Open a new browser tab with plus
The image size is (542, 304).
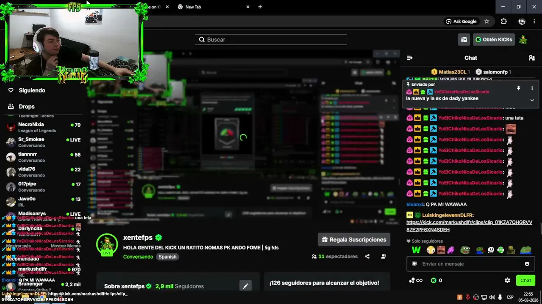(x=260, y=7)
